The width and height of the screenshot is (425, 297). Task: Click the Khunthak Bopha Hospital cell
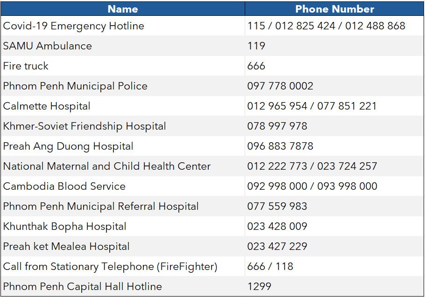(x=65, y=227)
